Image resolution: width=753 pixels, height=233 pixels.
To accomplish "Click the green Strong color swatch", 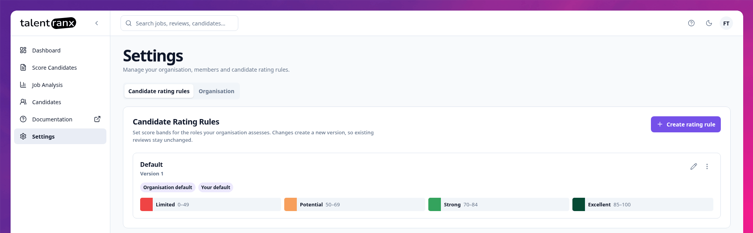I will [x=435, y=204].
